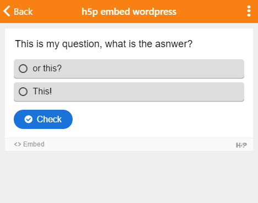The height and width of the screenshot is (203, 258).
Task: Click the H5P footer bar between Embed and logo
Action: coord(139,144)
